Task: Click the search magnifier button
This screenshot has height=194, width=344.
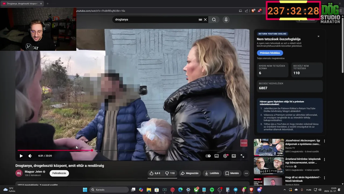Action: click(214, 20)
